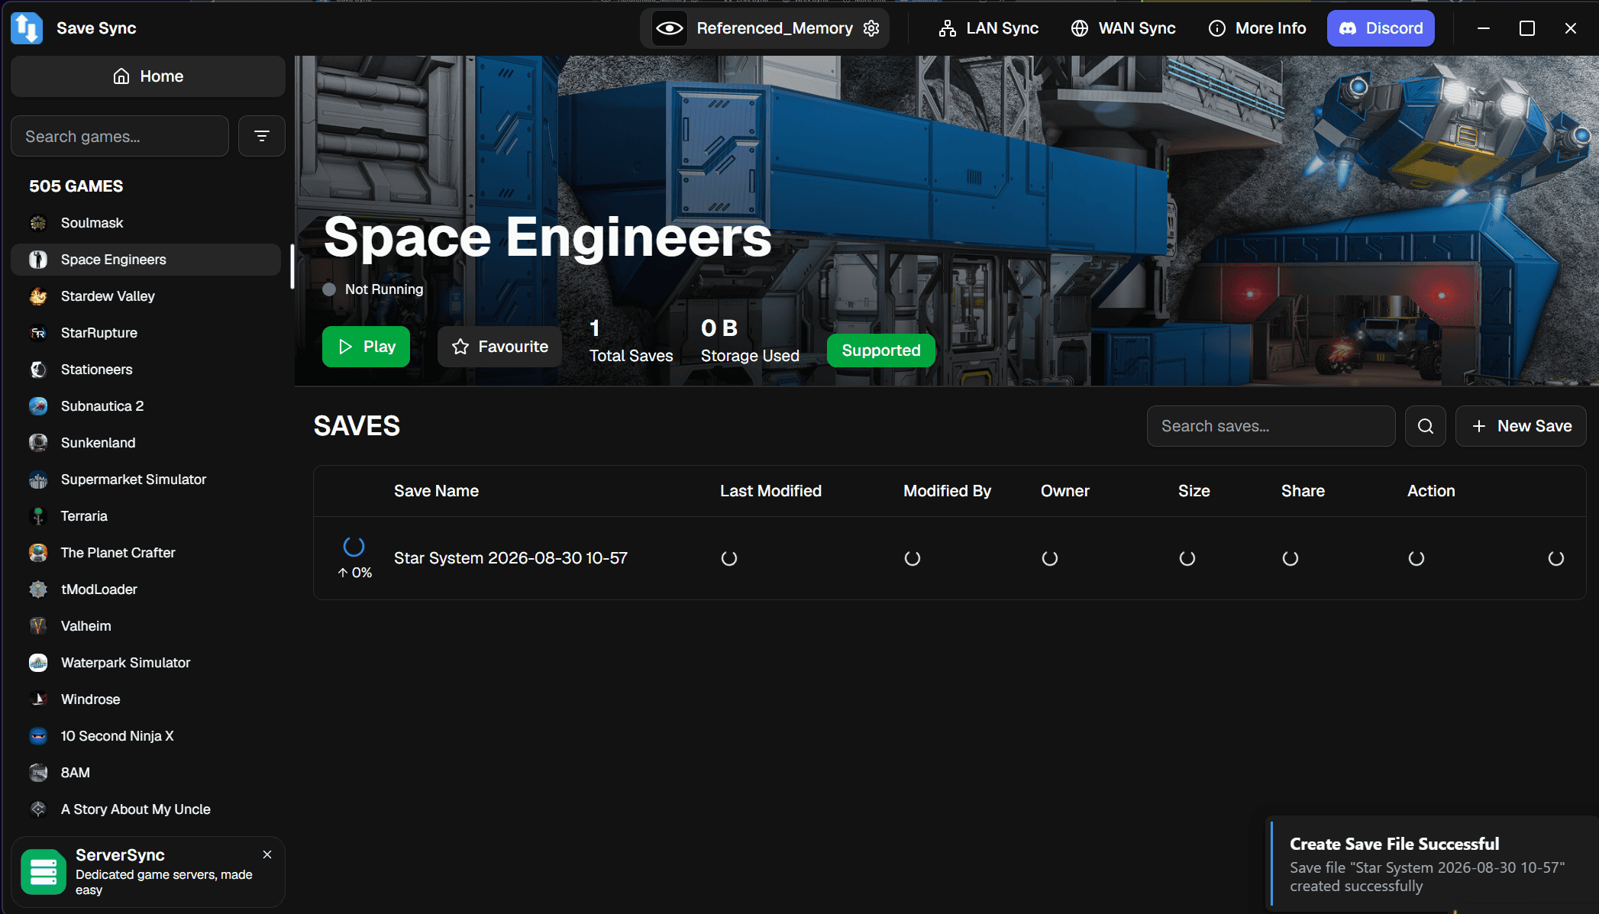Click the Save Sync app logo
This screenshot has height=914, width=1599.
tap(27, 28)
